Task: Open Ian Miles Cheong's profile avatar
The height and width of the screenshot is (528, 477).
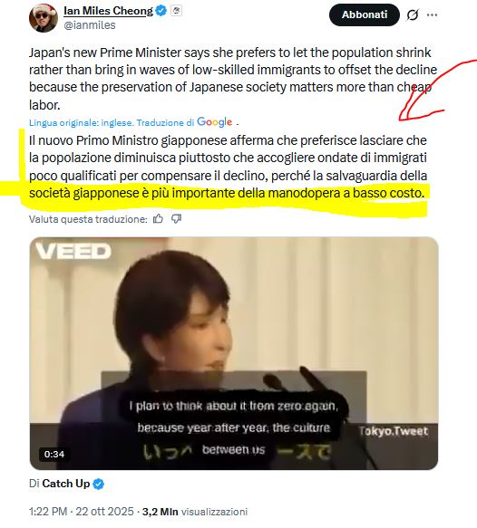Action: tap(44, 18)
